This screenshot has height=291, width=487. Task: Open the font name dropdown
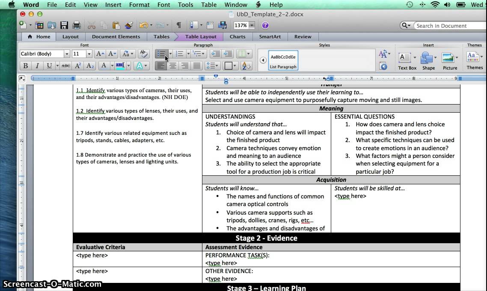point(66,54)
